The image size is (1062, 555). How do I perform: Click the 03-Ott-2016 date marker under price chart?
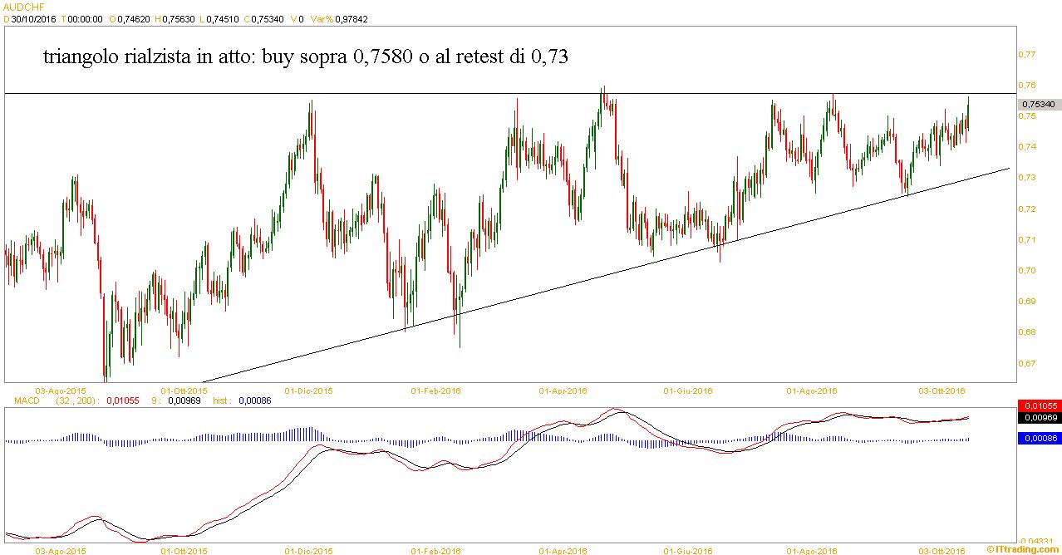click(x=941, y=390)
